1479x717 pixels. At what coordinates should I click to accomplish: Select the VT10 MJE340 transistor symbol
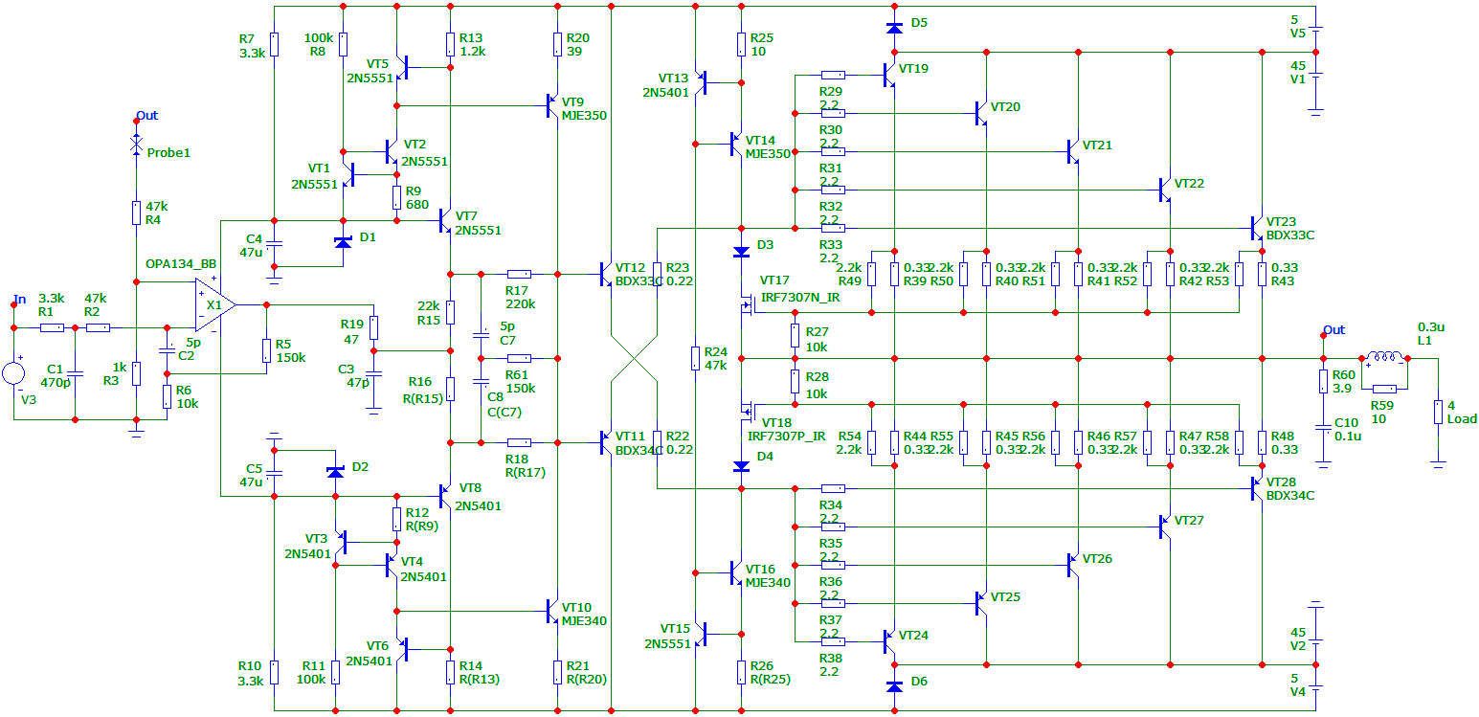pyautogui.click(x=553, y=611)
